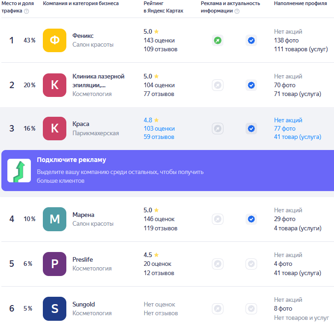Viewport: 334px width, 330px height.
Task: Select company name 'Клиника лазерной эпиляции,...'
Action: (98, 81)
